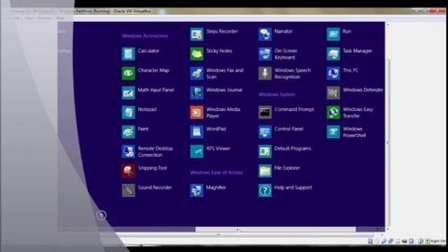Screen dimensions: 448x252
Task: Open Windows Speech Recognition icon
Action: [x=265, y=73]
